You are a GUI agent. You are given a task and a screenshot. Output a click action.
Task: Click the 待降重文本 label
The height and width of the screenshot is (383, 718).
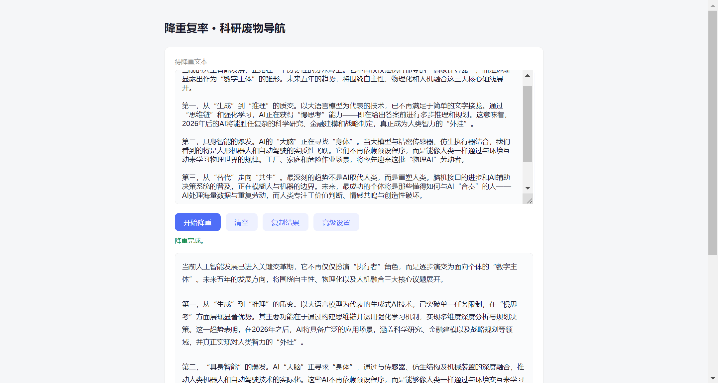coord(191,62)
